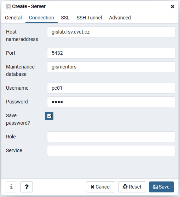The height and width of the screenshot is (197, 180).
Task: Save the server configuration
Action: (161, 187)
